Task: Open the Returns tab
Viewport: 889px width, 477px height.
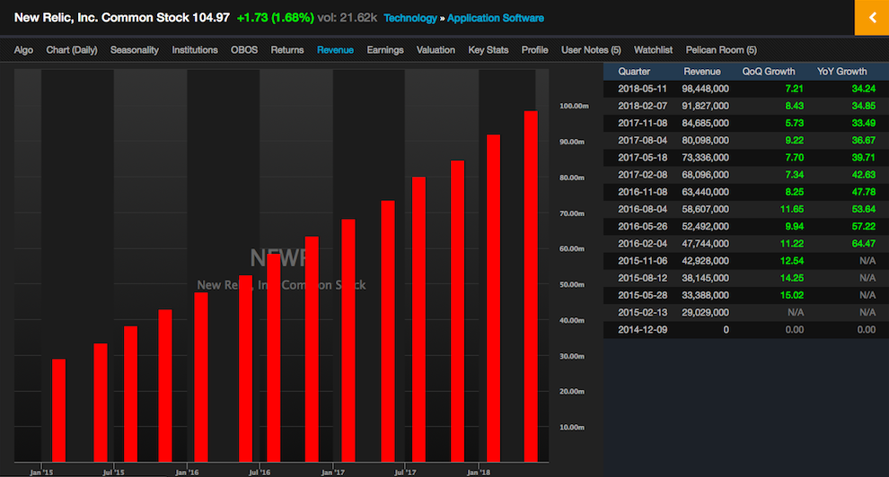Action: 286,50
